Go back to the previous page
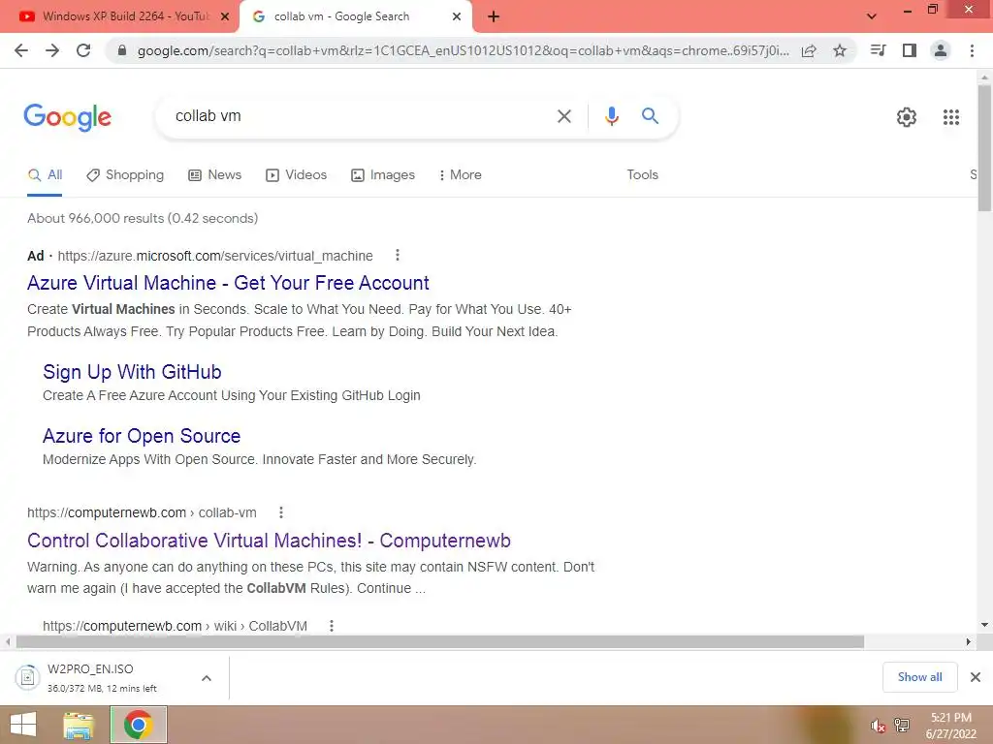The height and width of the screenshot is (744, 993). point(21,50)
